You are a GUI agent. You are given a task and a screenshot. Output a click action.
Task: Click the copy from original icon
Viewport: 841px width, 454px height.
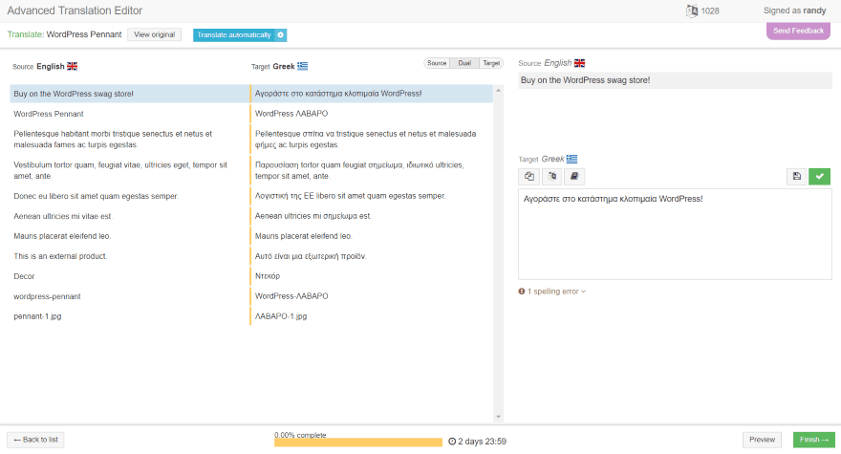pos(529,177)
